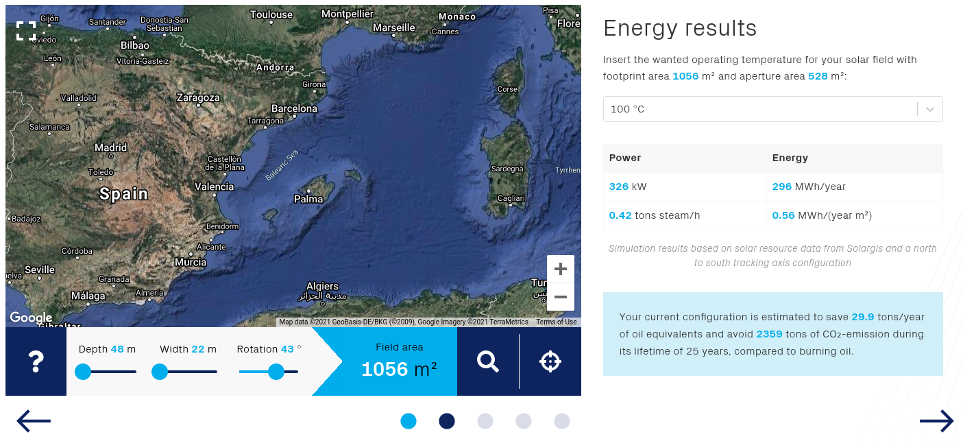Jump to the fourth step dot

pyautogui.click(x=524, y=421)
